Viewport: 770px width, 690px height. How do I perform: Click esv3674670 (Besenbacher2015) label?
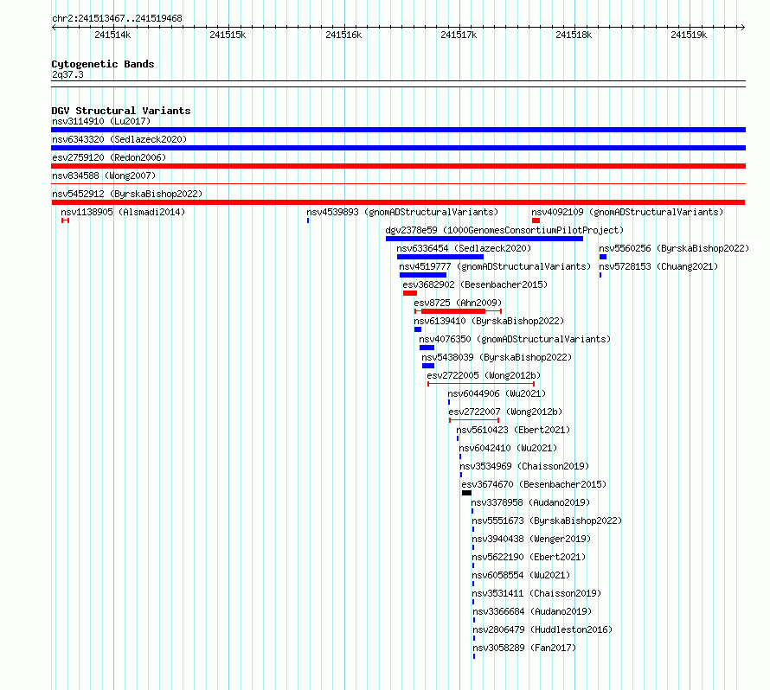point(534,484)
